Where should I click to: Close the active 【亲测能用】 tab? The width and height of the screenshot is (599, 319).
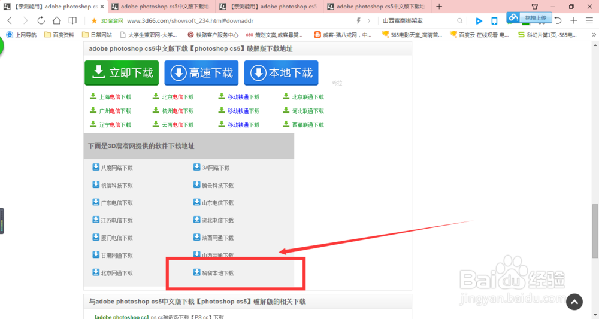pos(102,7)
